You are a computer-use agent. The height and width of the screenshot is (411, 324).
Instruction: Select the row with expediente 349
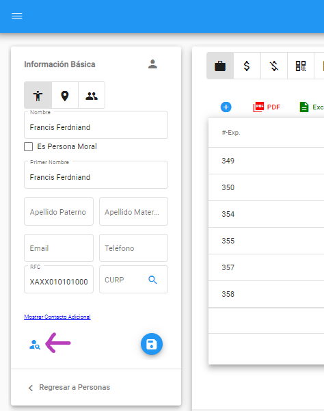coord(266,161)
